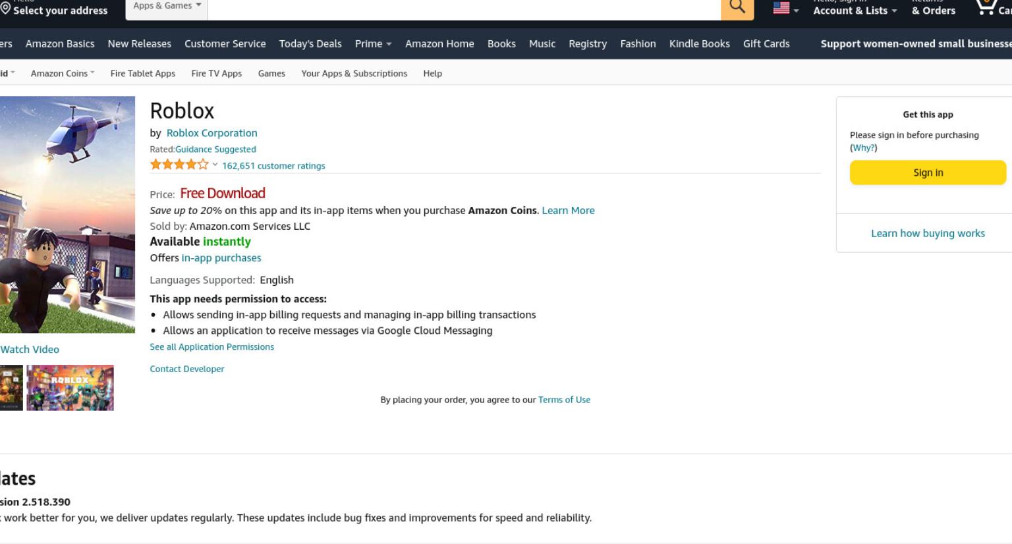
Task: Open Kindle Books section
Action: [x=700, y=43]
